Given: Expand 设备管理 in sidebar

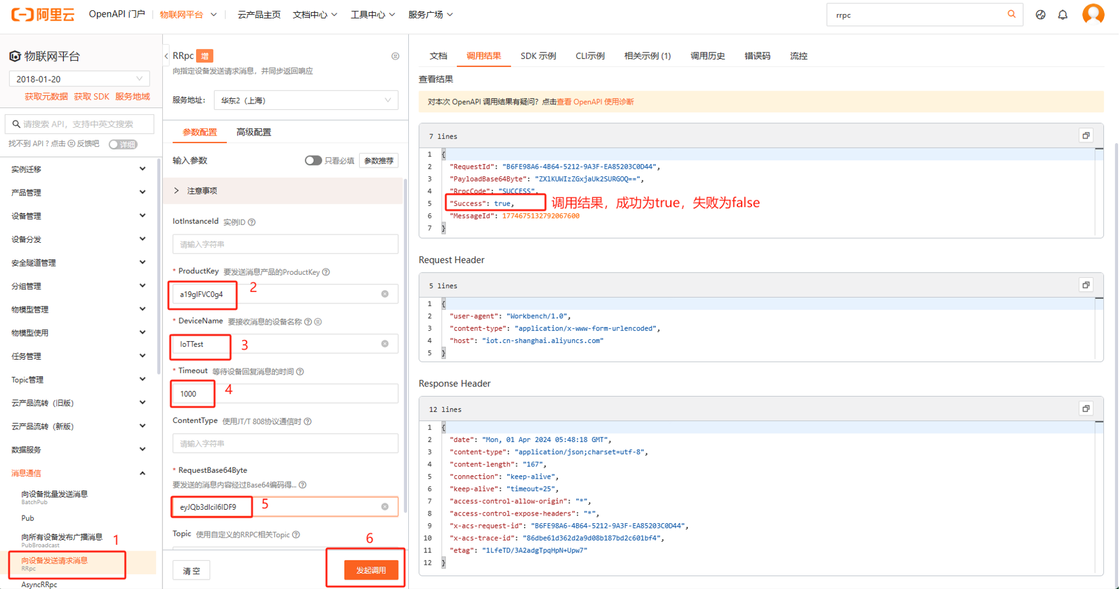Looking at the screenshot, I should 79,216.
